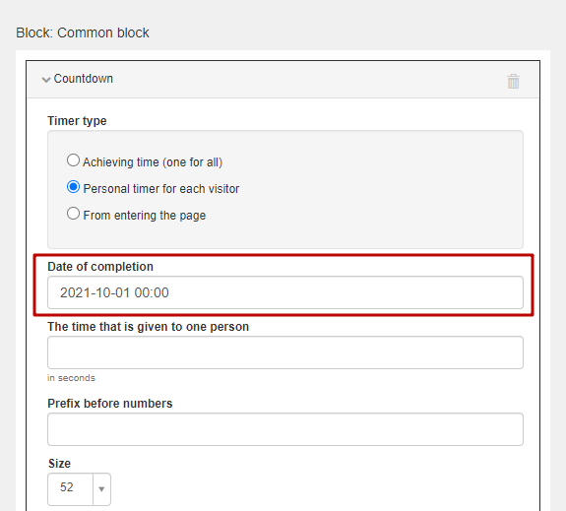Focus the Prefix before numbers field
566x511 pixels.
coord(285,429)
